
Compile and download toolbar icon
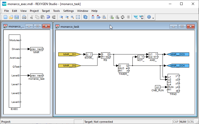[x=98, y=17]
